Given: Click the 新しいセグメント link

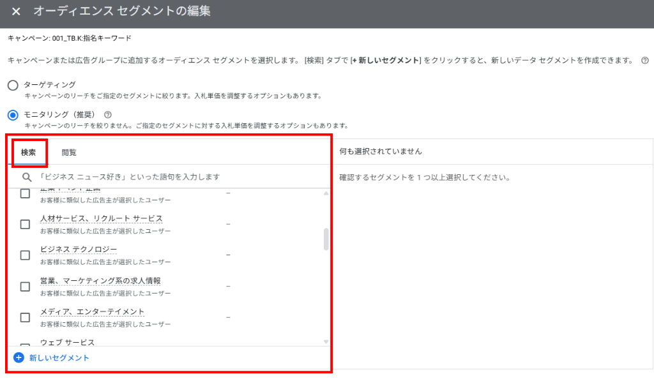Looking at the screenshot, I should [x=59, y=358].
